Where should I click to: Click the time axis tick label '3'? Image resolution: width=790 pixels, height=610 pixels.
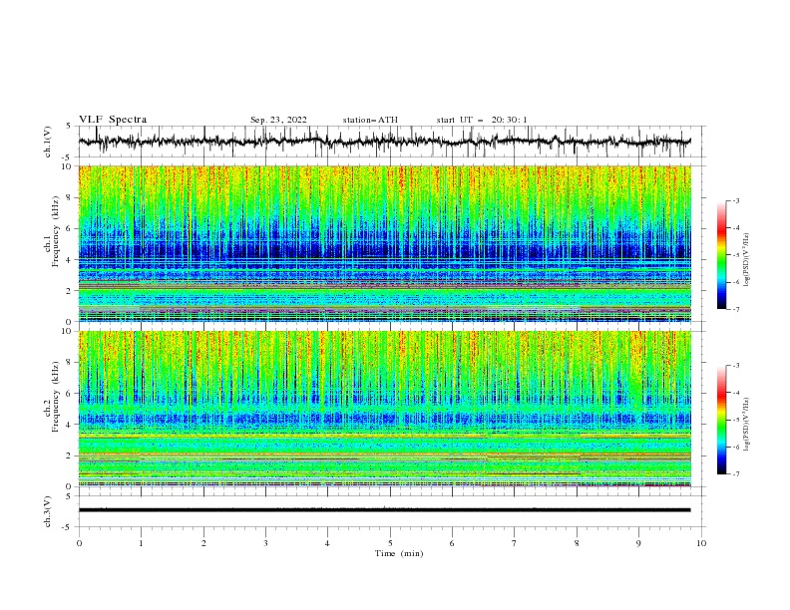265,543
